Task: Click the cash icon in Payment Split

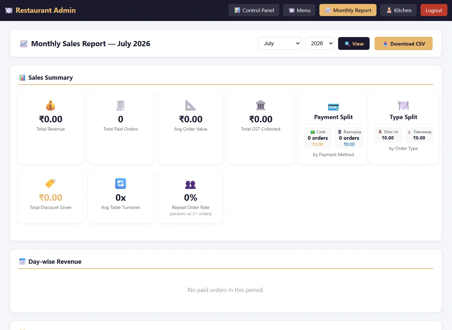Action: 312,132
